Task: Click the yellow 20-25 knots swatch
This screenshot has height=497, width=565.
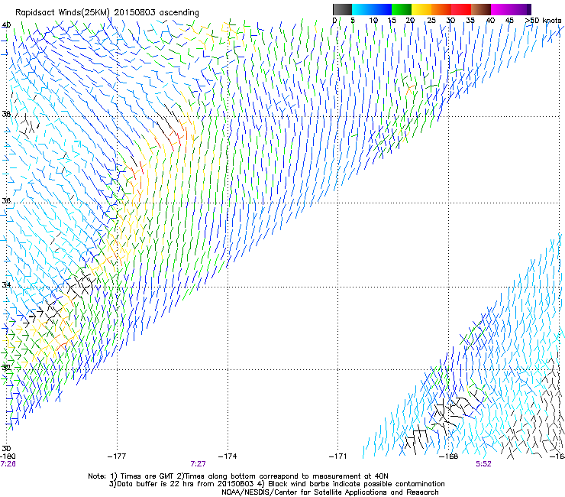Action: click(x=421, y=9)
